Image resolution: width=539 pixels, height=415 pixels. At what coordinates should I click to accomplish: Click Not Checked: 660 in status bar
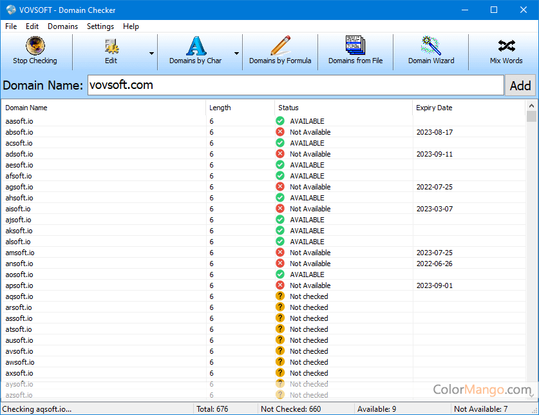(291, 409)
